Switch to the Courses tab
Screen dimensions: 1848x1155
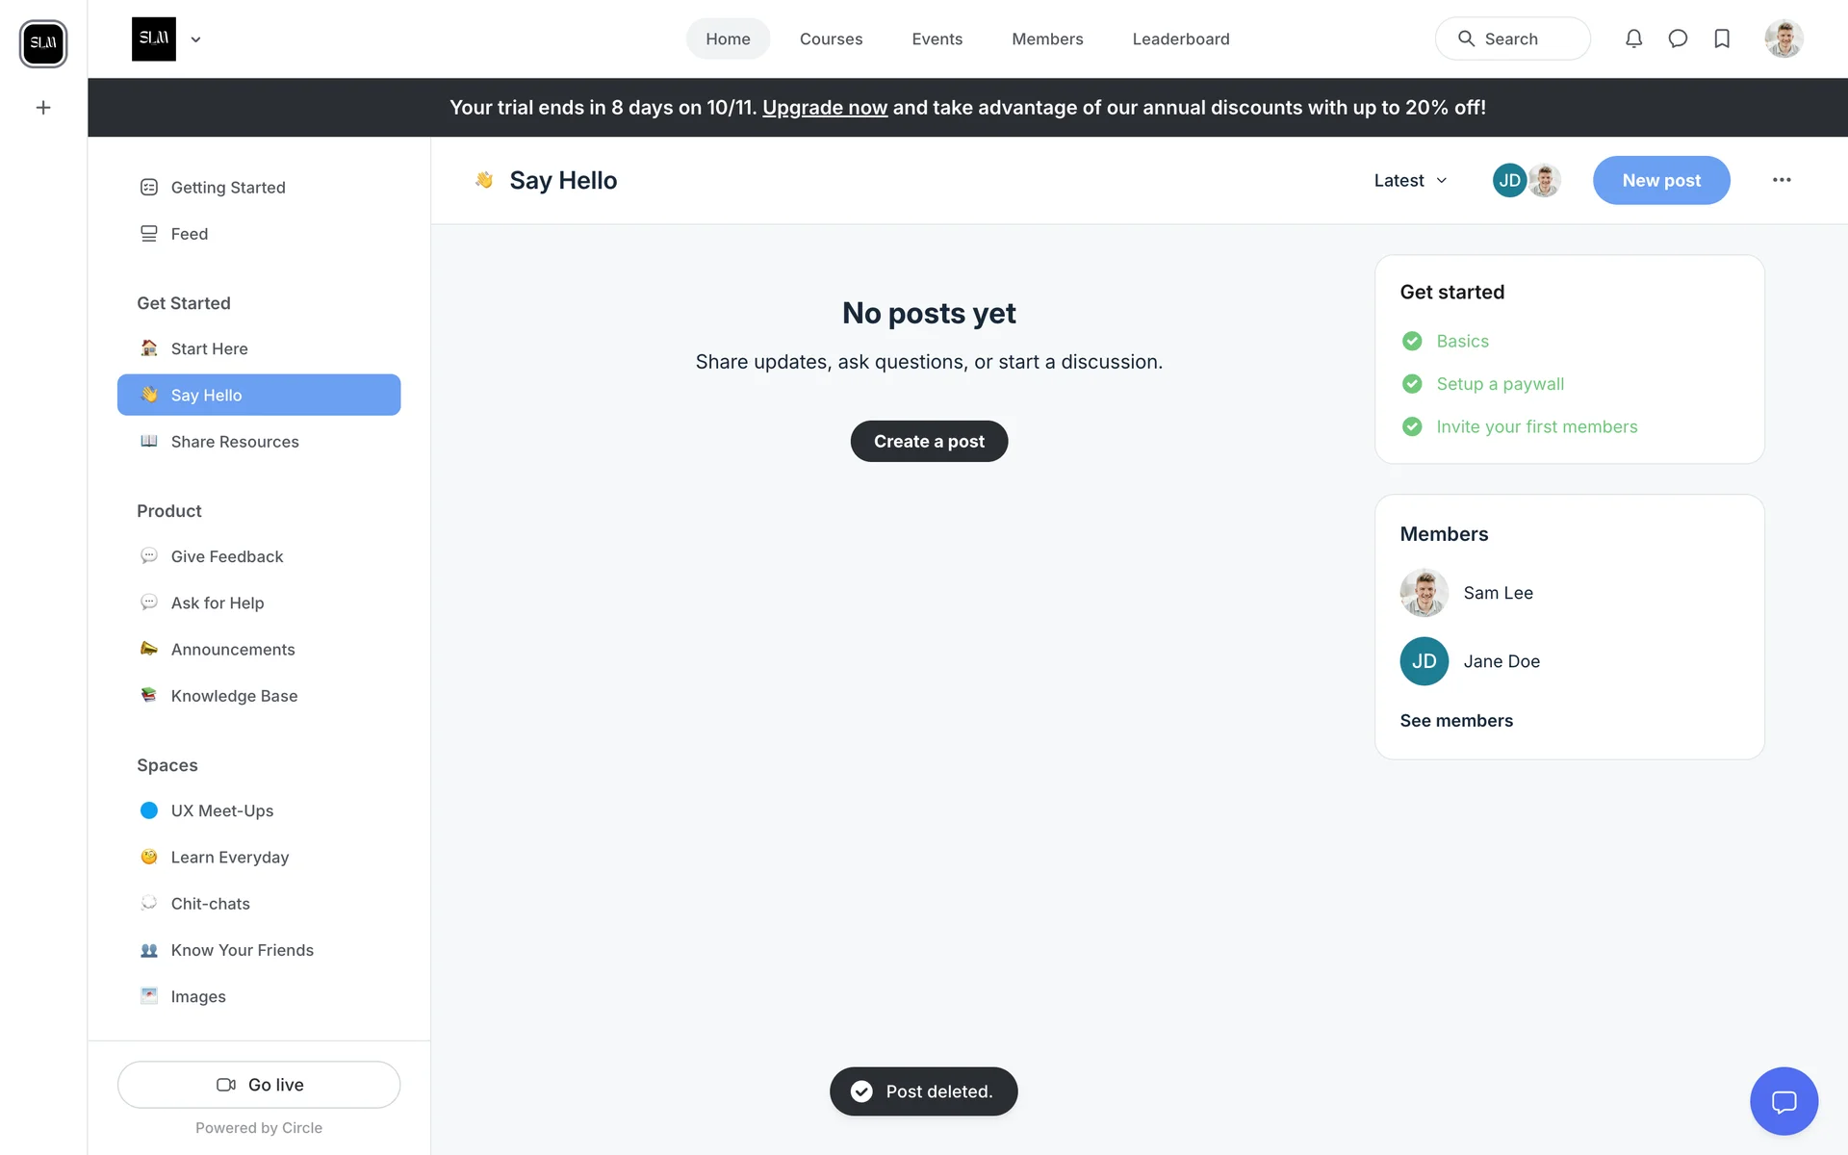coord(831,38)
